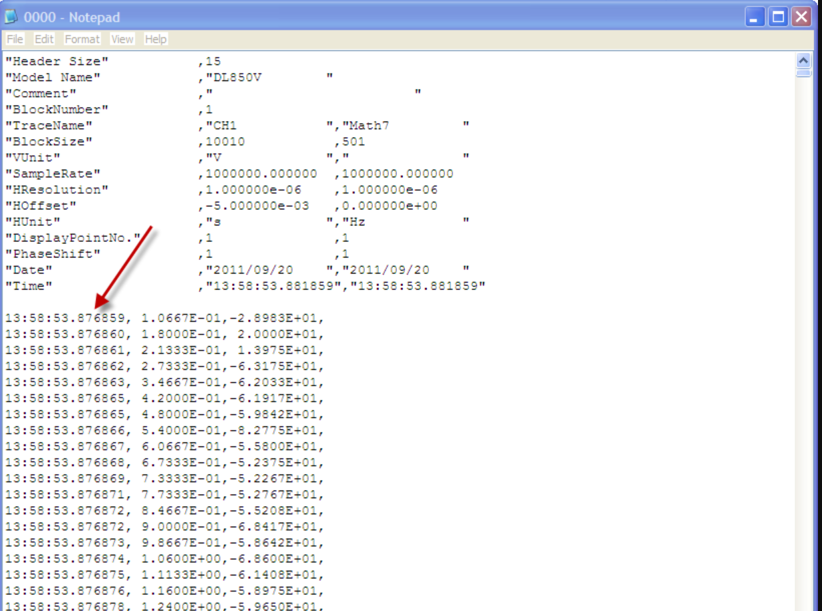Open the View menu
The image size is (822, 611).
pos(122,39)
